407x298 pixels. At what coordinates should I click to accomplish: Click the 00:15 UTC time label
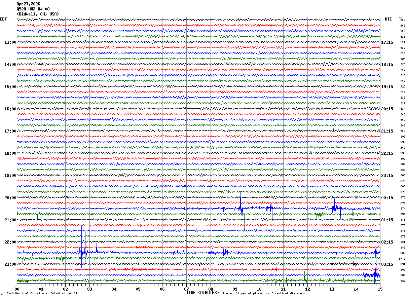(387, 198)
